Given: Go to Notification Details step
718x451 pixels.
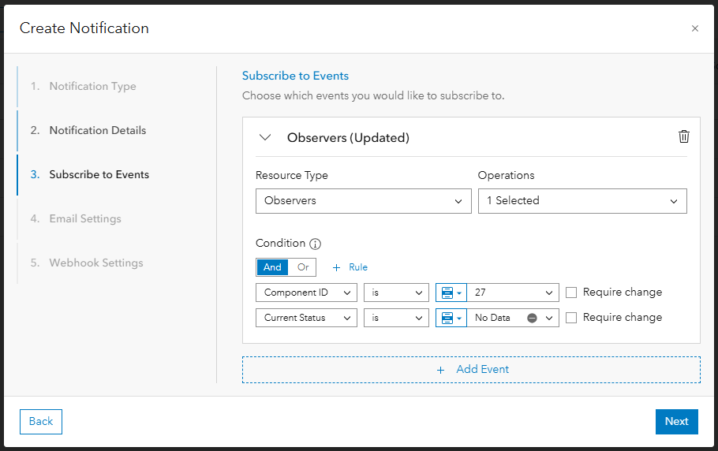Looking at the screenshot, I should coord(97,130).
